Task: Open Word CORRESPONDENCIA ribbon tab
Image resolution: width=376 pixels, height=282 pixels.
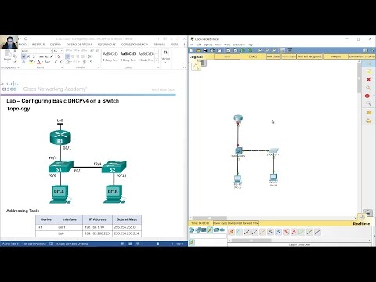Action: coord(135,45)
